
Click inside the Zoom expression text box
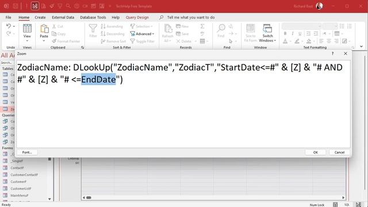(183, 104)
